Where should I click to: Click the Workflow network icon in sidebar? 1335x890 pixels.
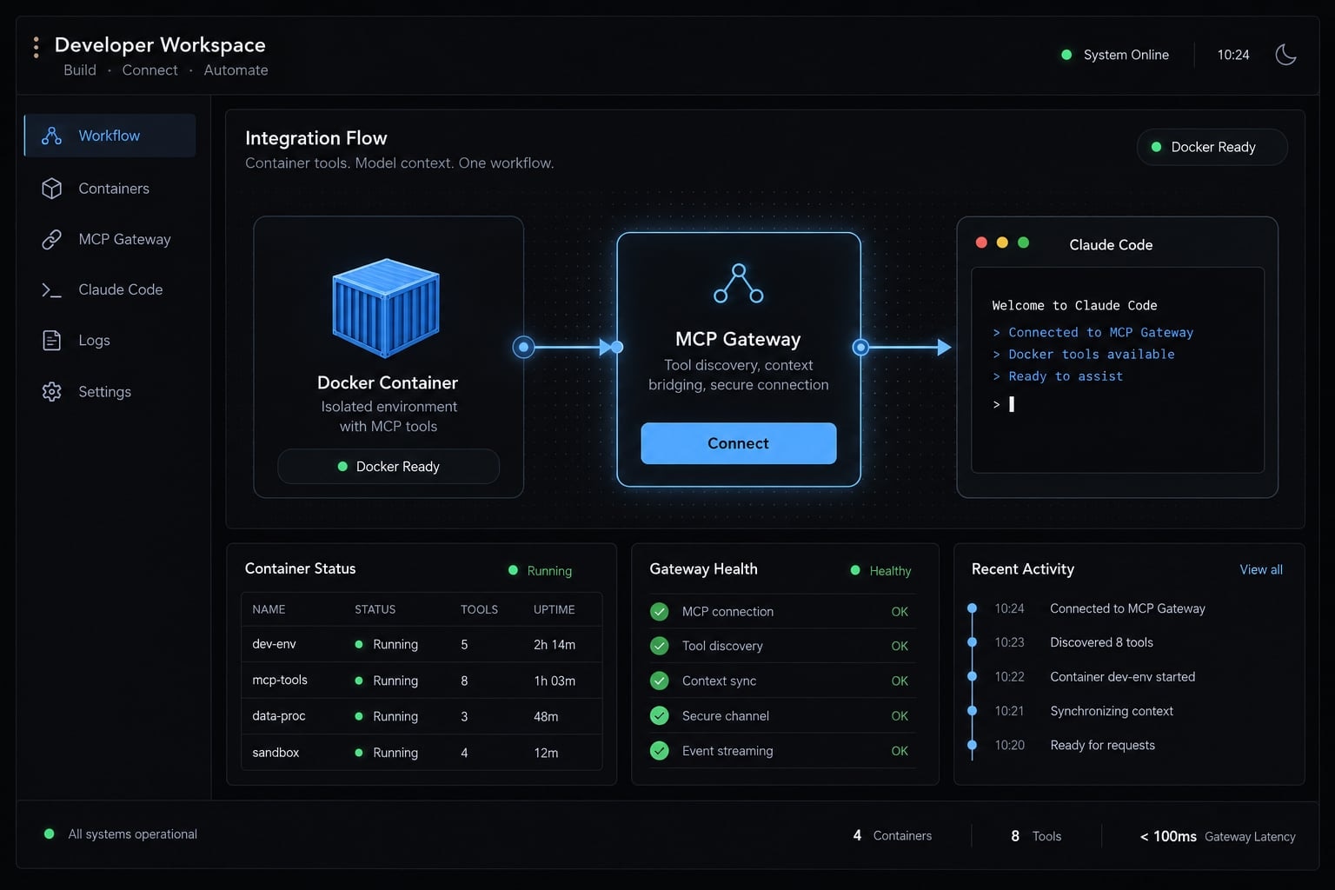click(x=51, y=136)
